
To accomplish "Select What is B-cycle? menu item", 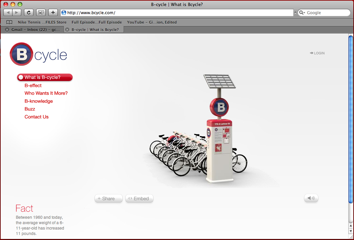I will pos(45,77).
